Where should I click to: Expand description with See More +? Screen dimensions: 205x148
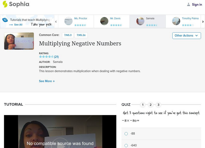pyautogui.click(x=47, y=81)
